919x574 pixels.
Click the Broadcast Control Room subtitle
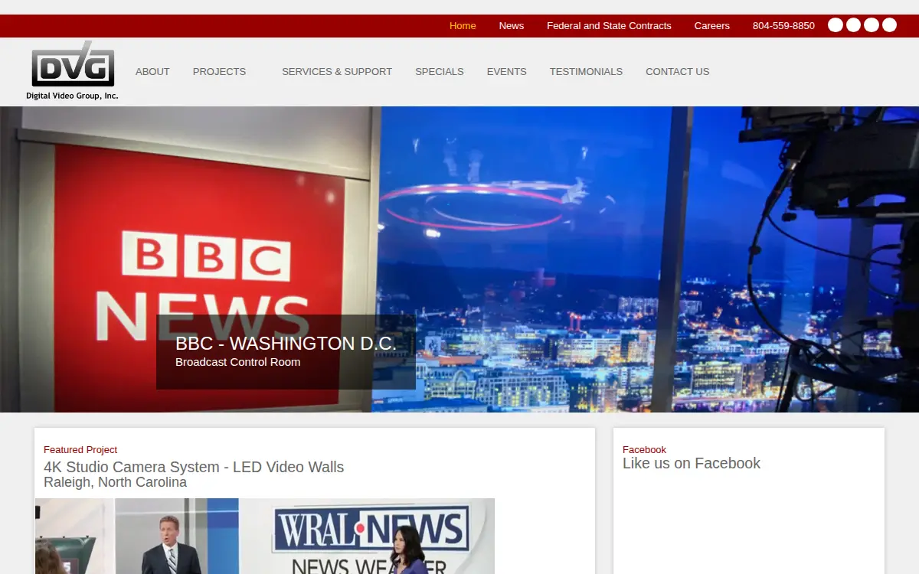(238, 362)
